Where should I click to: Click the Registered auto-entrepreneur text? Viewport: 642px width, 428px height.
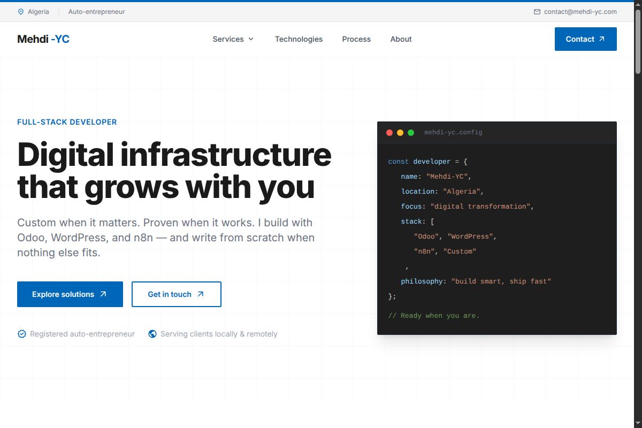click(82, 334)
